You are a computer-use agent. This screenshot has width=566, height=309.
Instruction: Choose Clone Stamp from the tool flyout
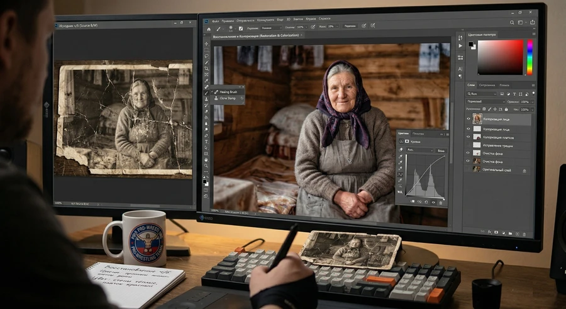[x=228, y=98]
